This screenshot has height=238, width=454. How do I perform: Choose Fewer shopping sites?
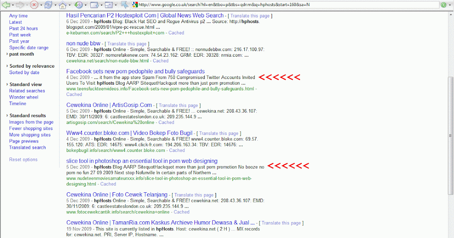pos(31,129)
